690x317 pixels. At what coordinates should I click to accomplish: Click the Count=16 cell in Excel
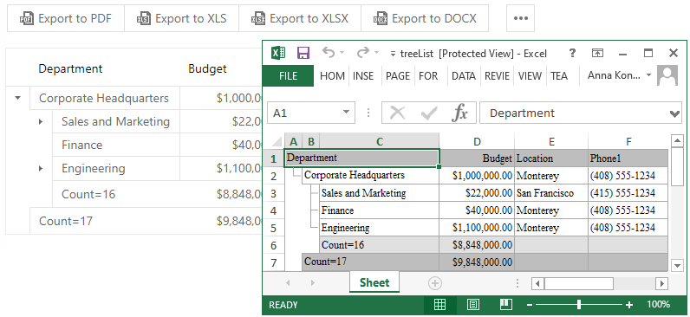click(380, 245)
